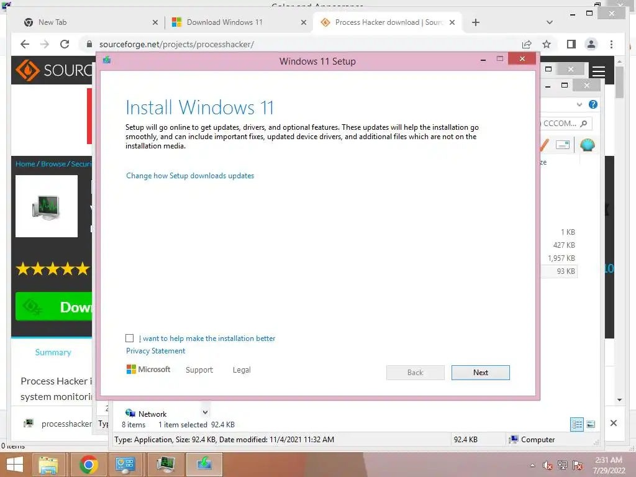Open the Chrome profile avatar
This screenshot has height=477, width=636.
[x=591, y=44]
